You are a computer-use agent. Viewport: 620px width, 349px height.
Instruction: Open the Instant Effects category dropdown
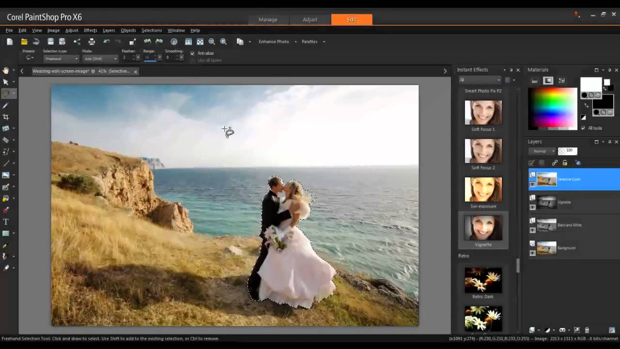tap(480, 80)
